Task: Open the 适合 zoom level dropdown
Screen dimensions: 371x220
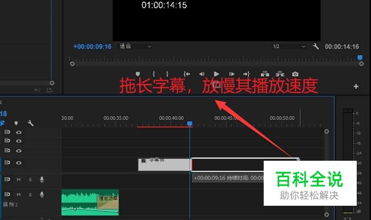Action: (135, 46)
